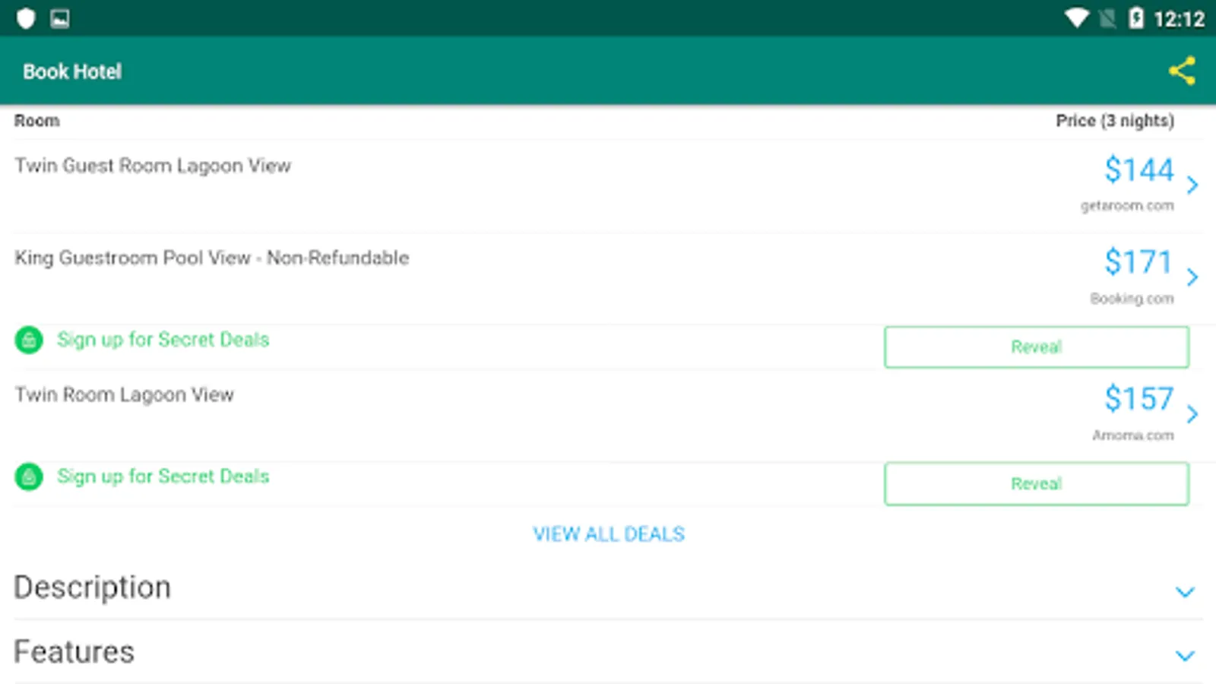Tap the no-SIM signal icon

pyautogui.click(x=1107, y=18)
